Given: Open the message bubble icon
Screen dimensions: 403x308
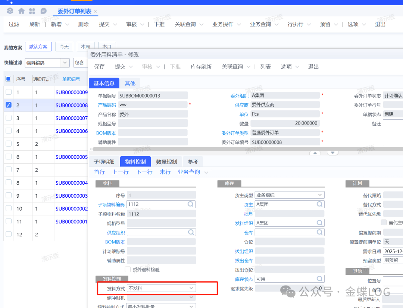Looking at the screenshot, I should (44, 11).
